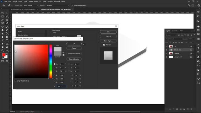The height and width of the screenshot is (113, 201).
Task: Click the red foreground color swatch
Action: click(4, 55)
